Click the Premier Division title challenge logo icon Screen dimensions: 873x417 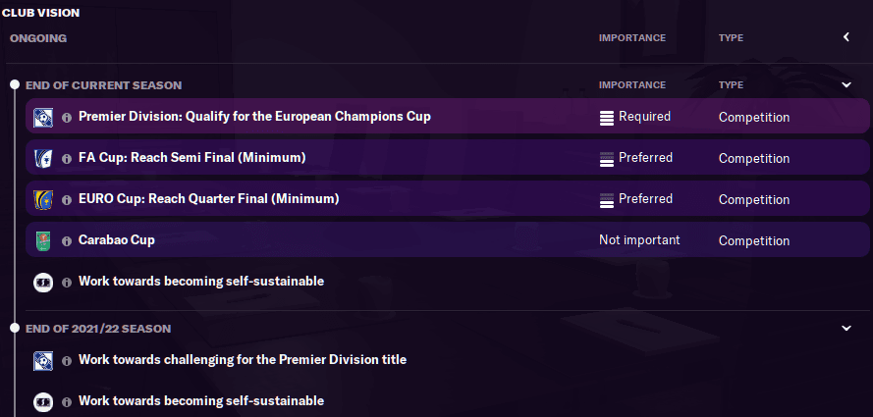[43, 360]
